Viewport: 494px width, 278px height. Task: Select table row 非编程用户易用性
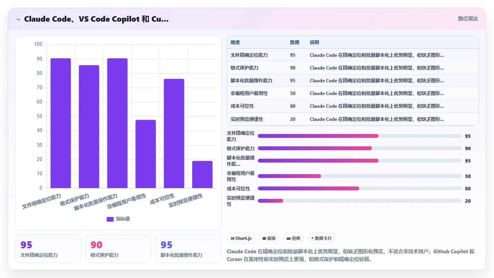point(353,93)
